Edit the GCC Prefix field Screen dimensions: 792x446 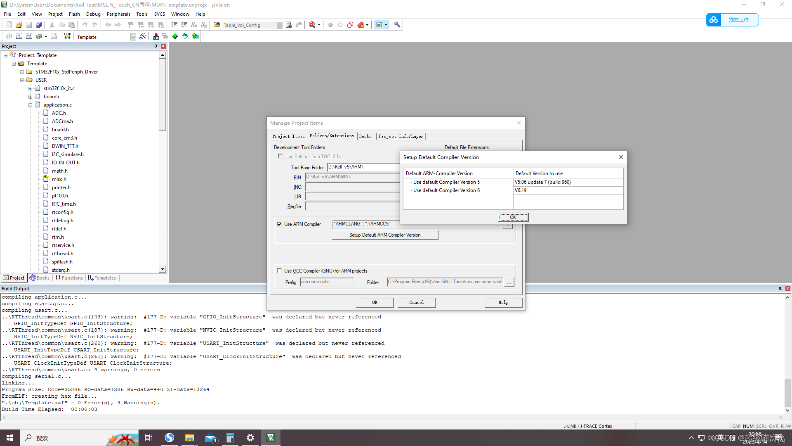point(327,282)
